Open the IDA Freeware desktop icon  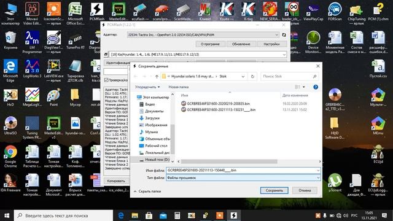(x=10, y=184)
